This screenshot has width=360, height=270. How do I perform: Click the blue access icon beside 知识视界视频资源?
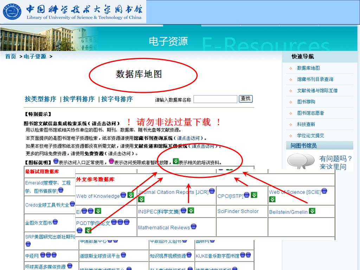tap(189, 255)
